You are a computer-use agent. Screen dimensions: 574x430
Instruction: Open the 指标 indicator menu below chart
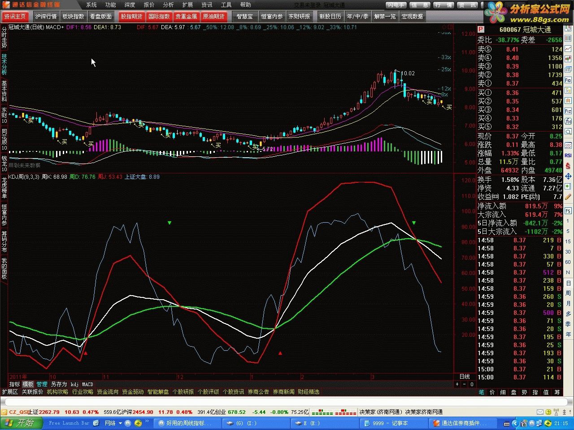pos(15,384)
